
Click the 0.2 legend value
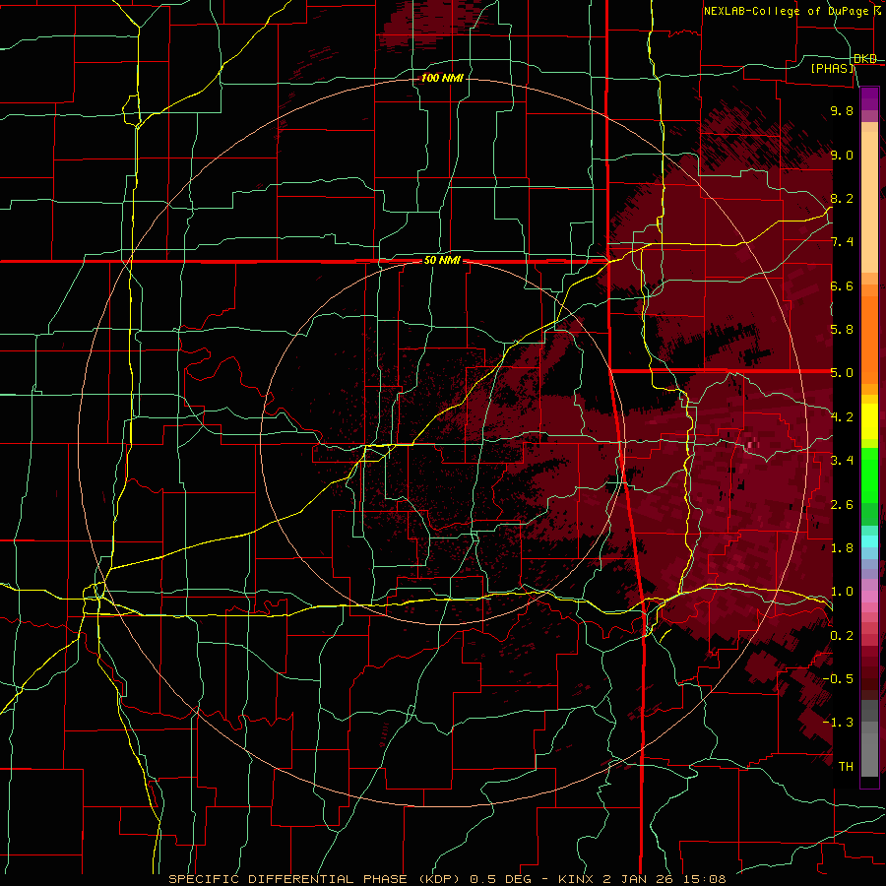tap(842, 636)
